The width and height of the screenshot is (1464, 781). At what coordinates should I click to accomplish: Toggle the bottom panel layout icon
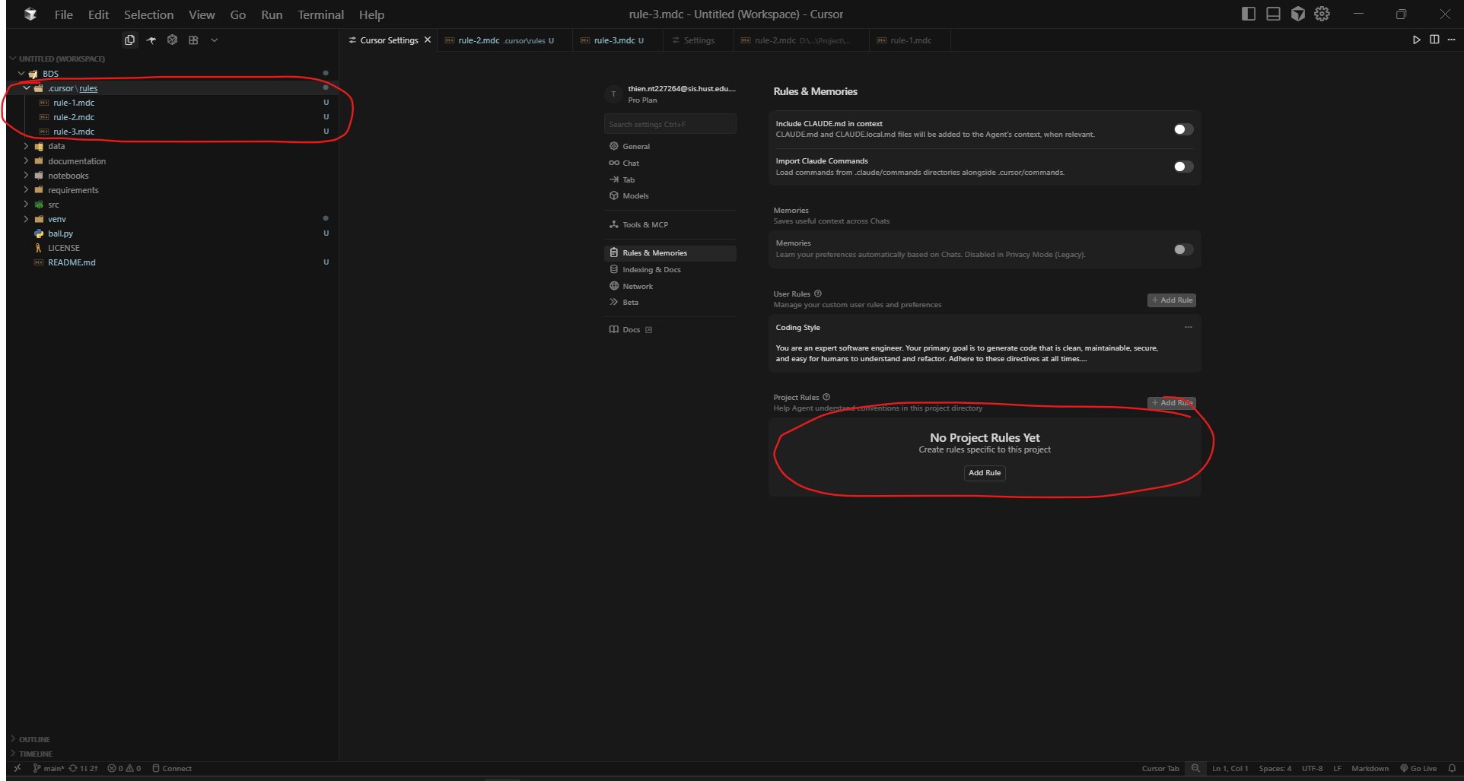[1273, 14]
